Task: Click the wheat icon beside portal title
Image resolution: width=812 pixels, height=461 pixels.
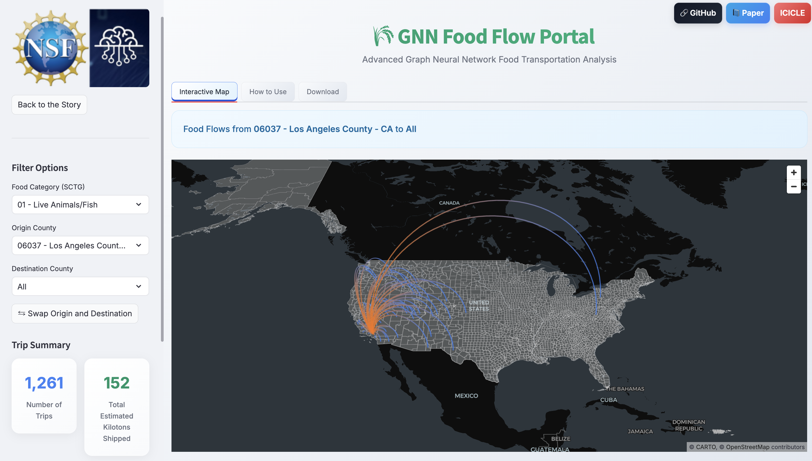Action: click(383, 36)
